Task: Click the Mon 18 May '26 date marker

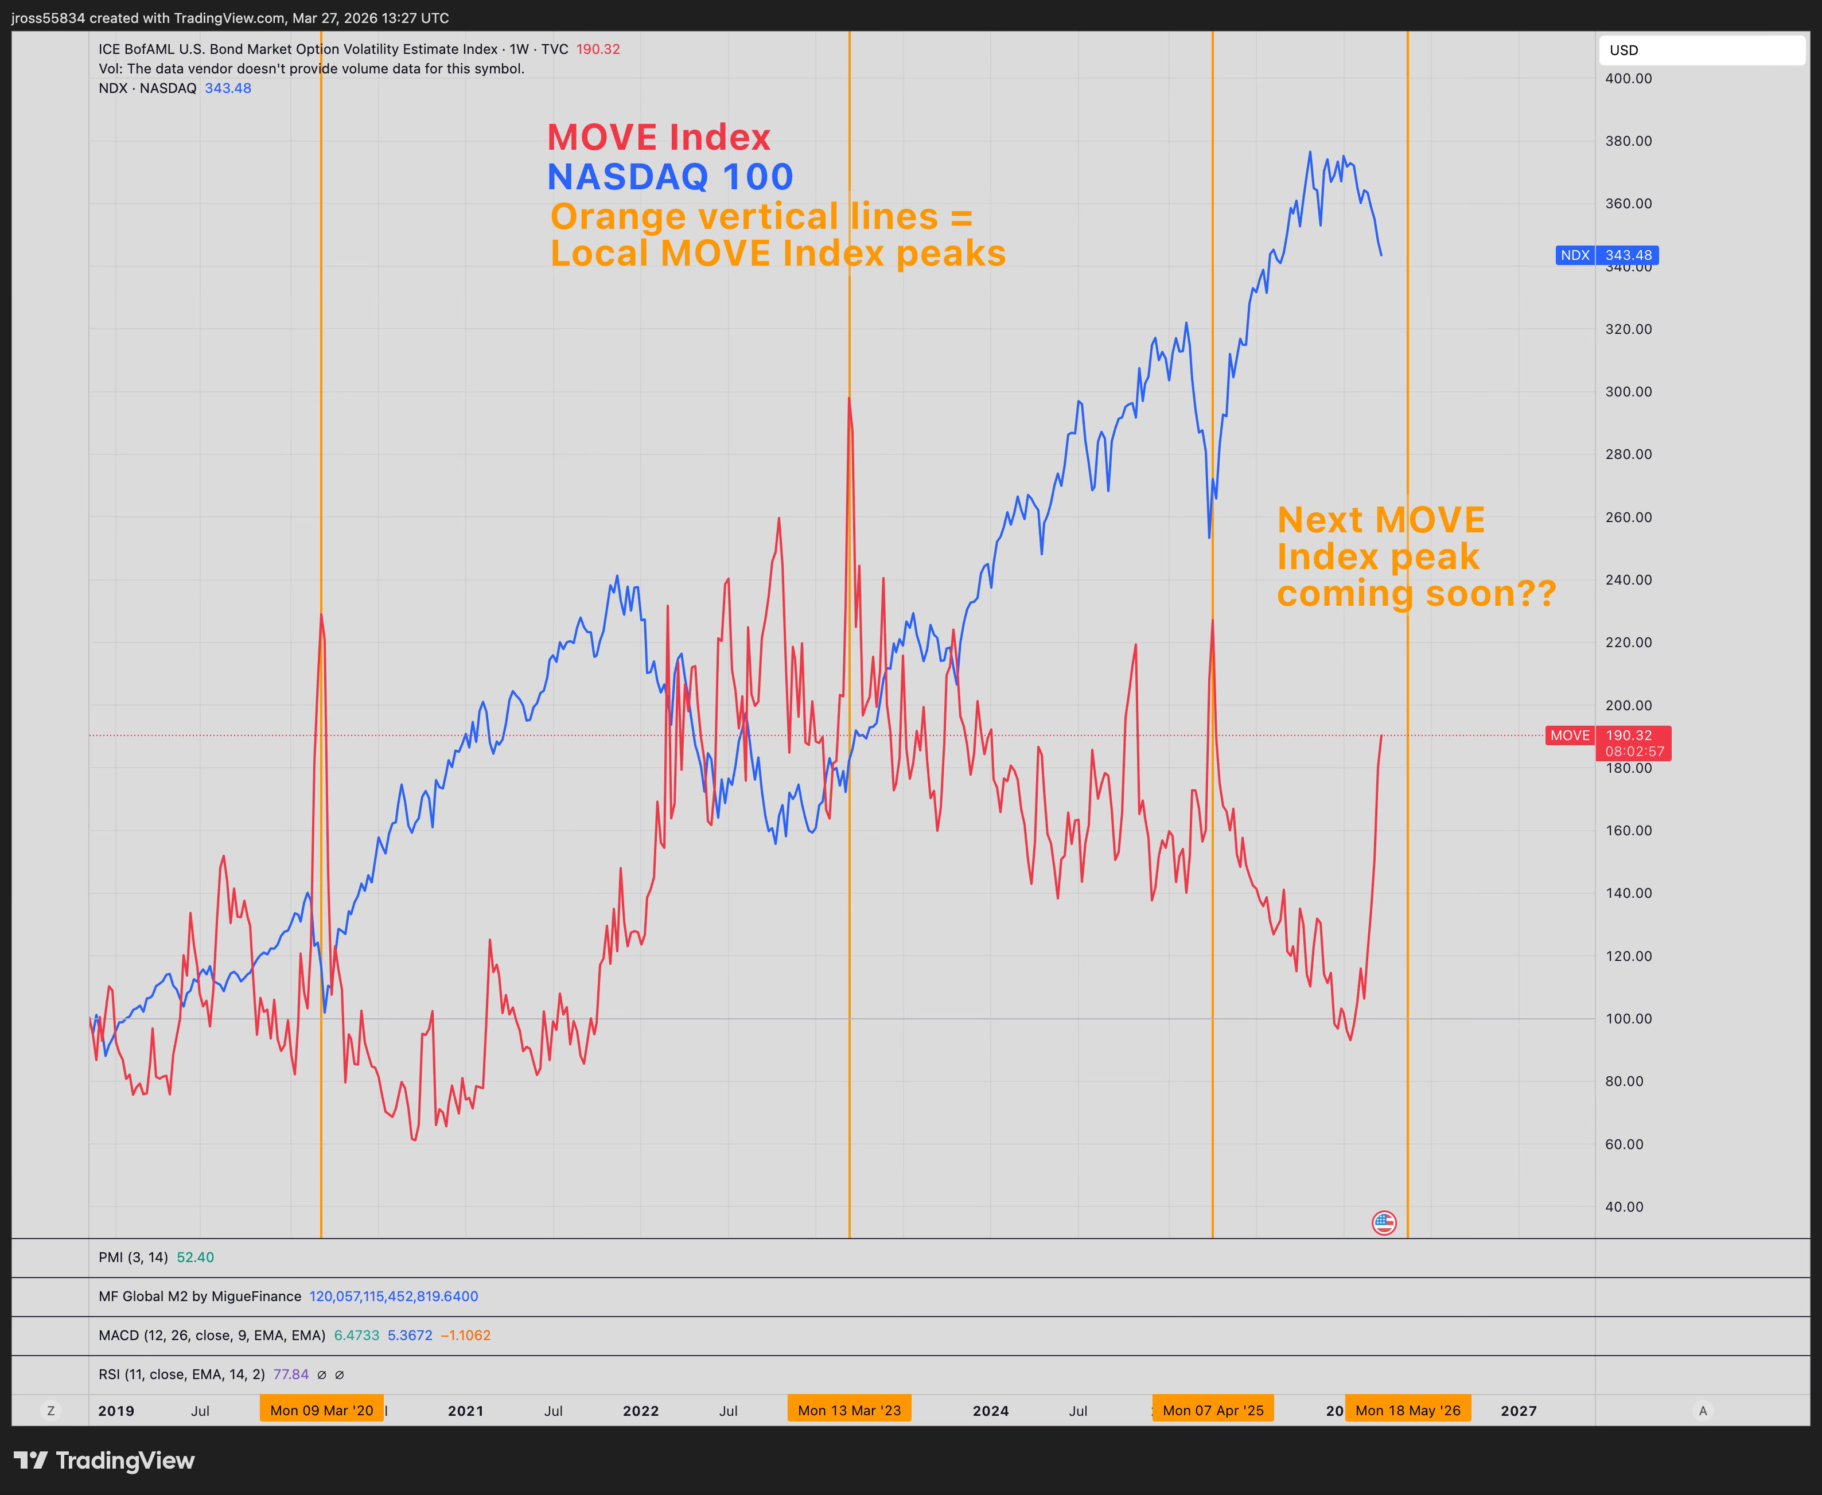Action: click(1408, 1411)
